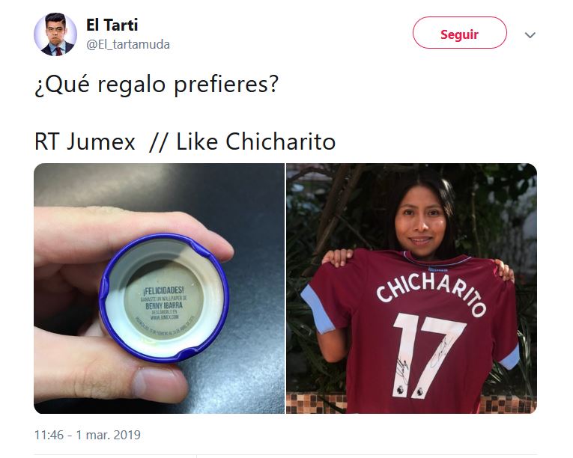Click the 11:46 tweet timestamp
Screen dimensions: 573x458
pos(49,435)
